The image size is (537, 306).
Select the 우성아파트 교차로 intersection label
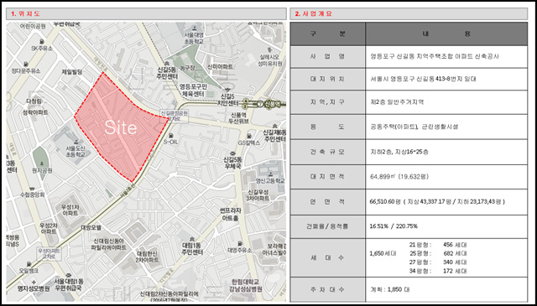(x=49, y=255)
